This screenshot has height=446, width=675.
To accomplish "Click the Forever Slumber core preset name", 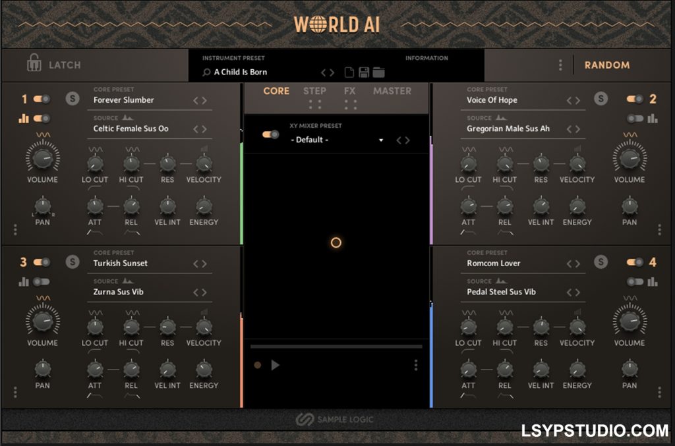I will (123, 99).
